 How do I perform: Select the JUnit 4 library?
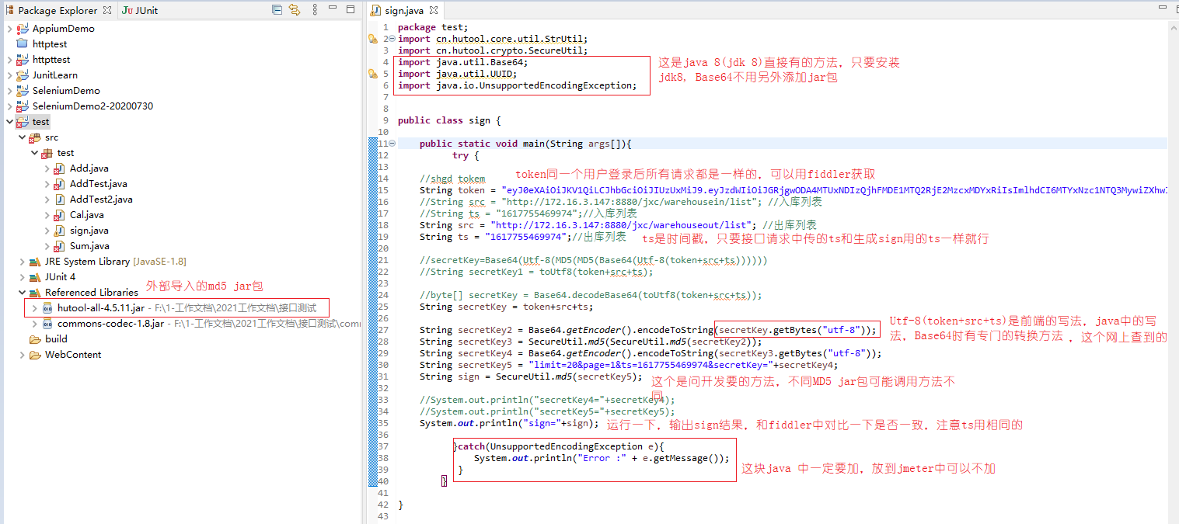(x=60, y=277)
